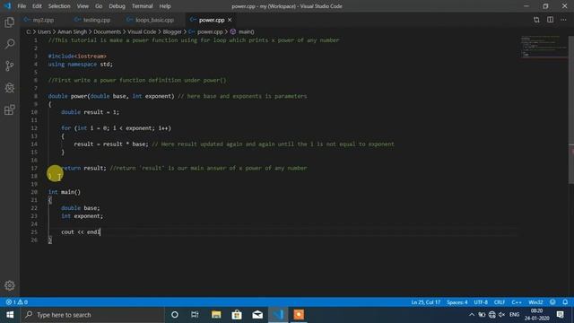This screenshot has height=323, width=574.
Task: Click the Windows search box
Action: coord(92,315)
